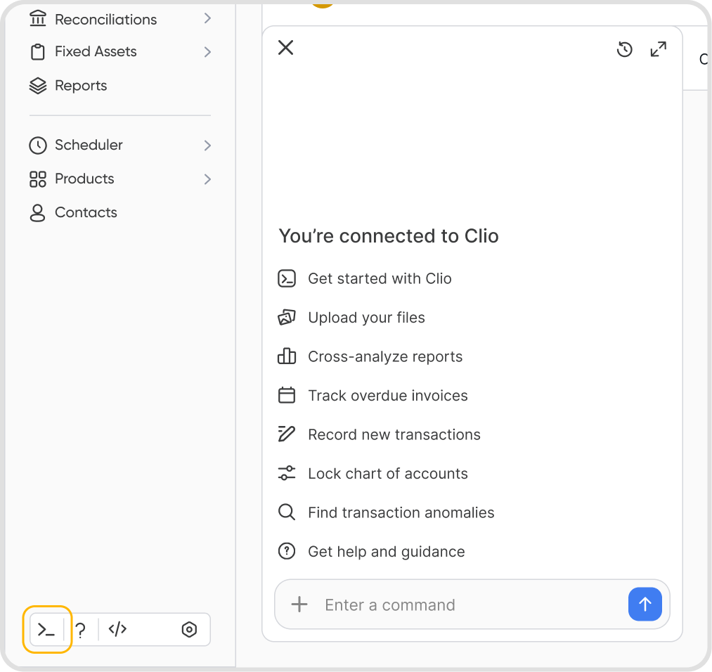Expand the Products submenu chevron
Viewport: 712px width, 672px height.
(207, 179)
